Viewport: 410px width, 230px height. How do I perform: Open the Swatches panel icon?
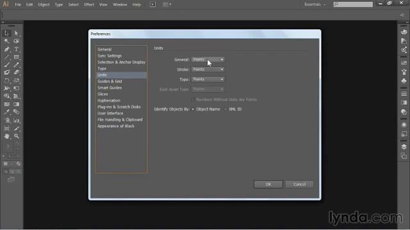click(x=404, y=63)
